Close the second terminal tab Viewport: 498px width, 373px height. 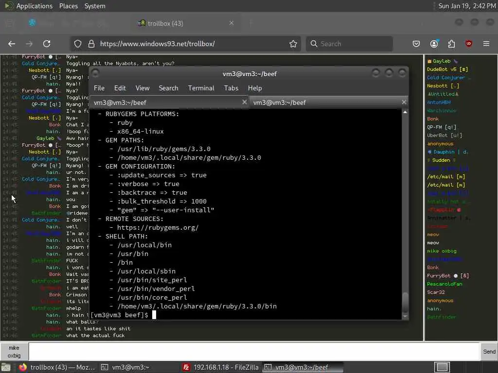pyautogui.click(x=404, y=102)
